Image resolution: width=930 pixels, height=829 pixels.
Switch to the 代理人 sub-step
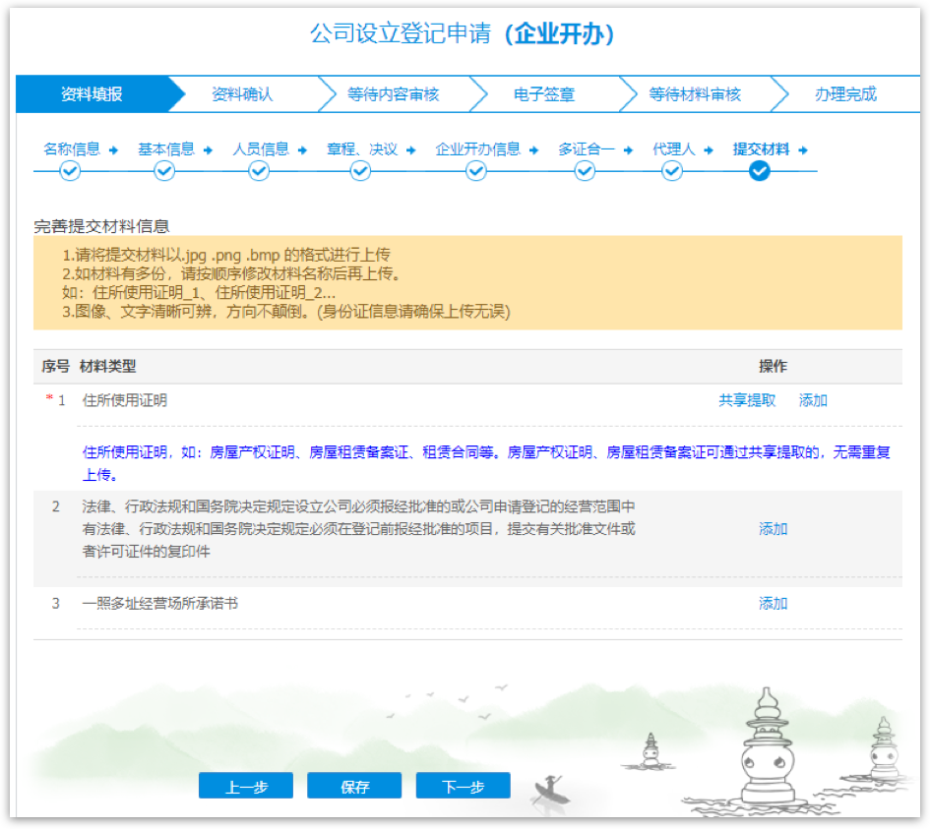click(x=674, y=149)
